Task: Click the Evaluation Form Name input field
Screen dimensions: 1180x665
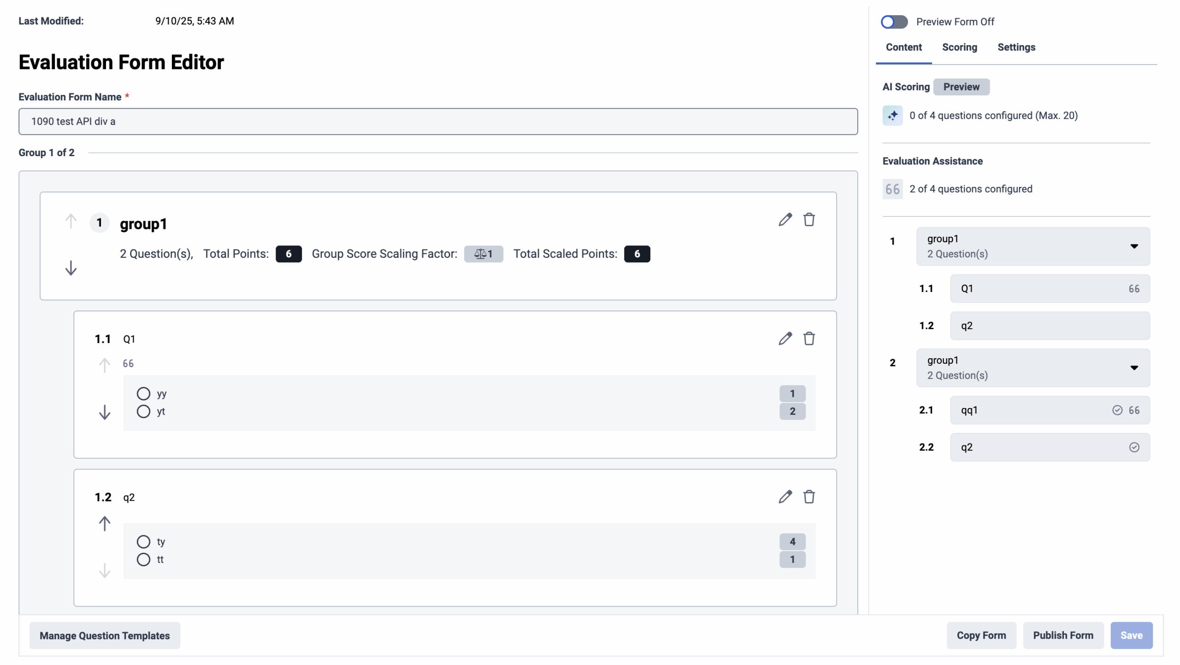Action: (x=438, y=122)
